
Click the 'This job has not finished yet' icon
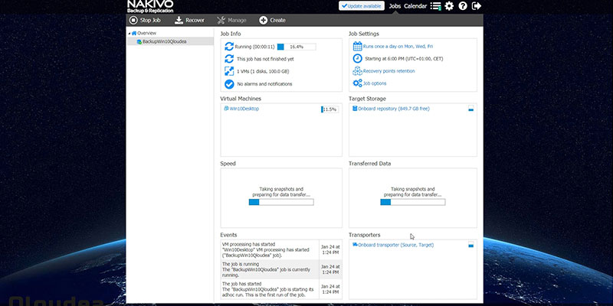click(229, 59)
